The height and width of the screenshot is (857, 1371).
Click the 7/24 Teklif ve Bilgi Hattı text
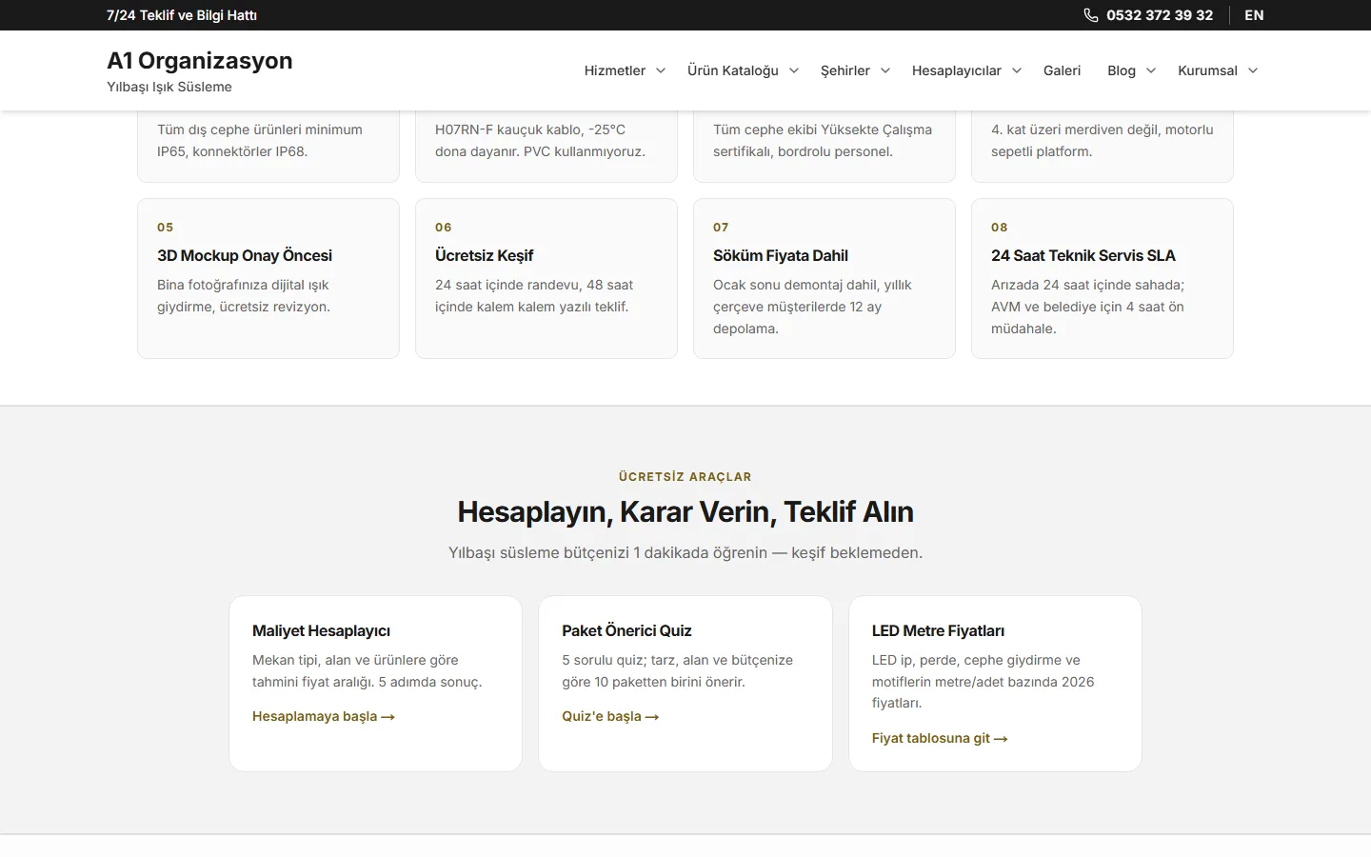182,15
